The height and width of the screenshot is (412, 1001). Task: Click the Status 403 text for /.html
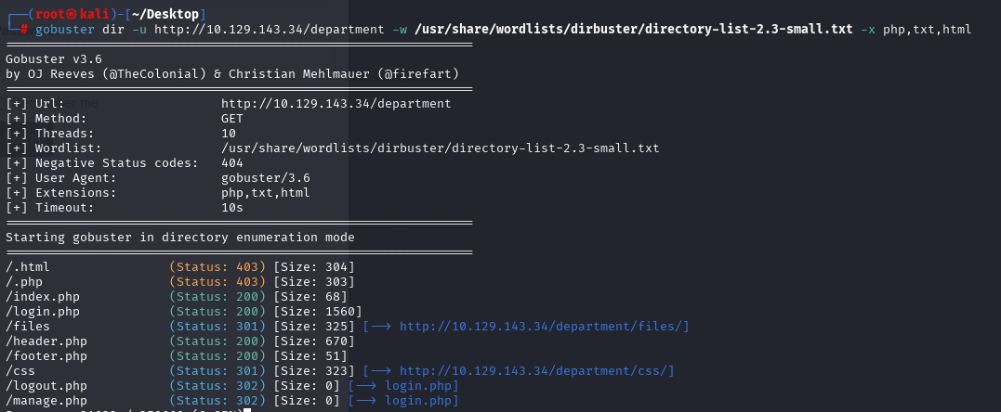tap(217, 266)
